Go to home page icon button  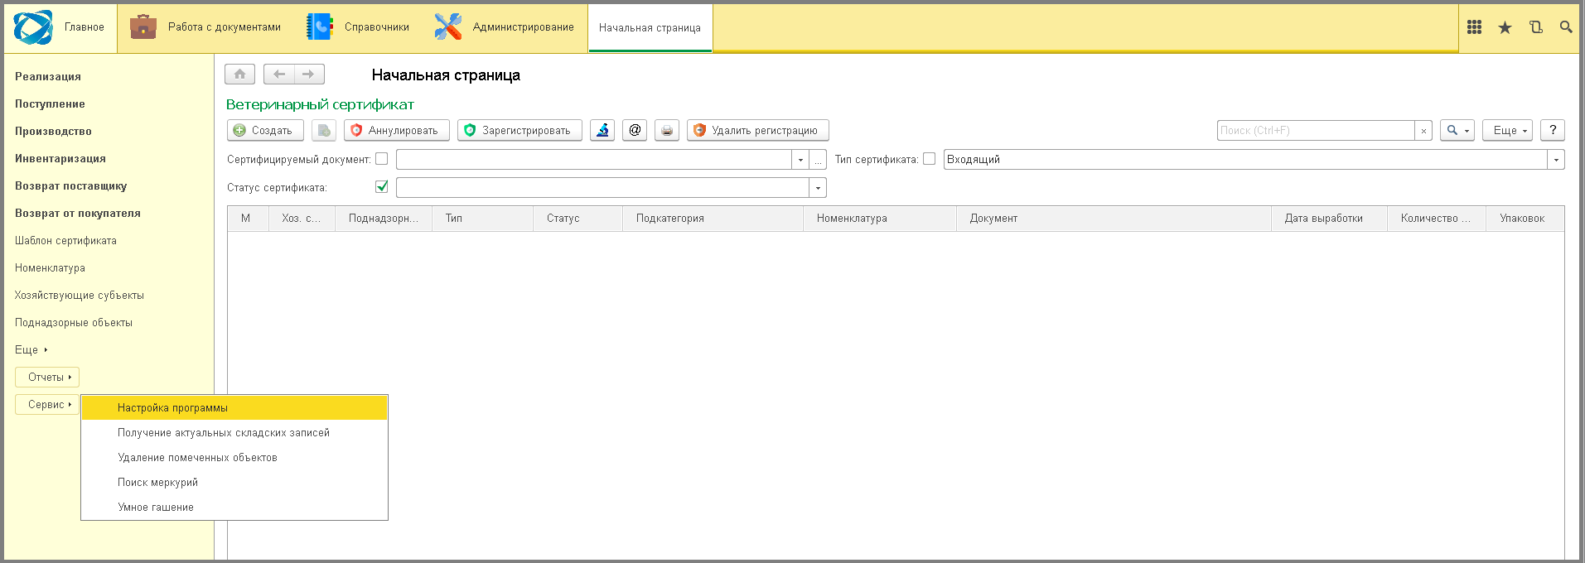(239, 75)
